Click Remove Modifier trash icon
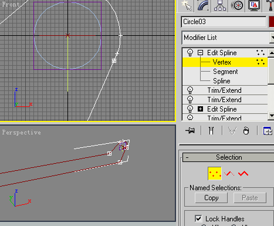This screenshot has width=274, height=226. click(246, 130)
